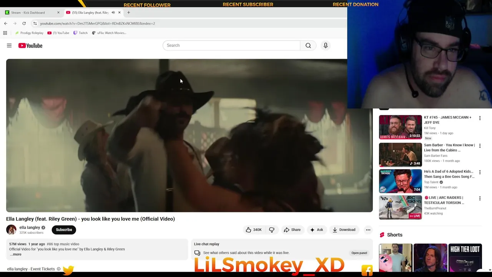Focus the YouTube URL address bar

(x=98, y=23)
